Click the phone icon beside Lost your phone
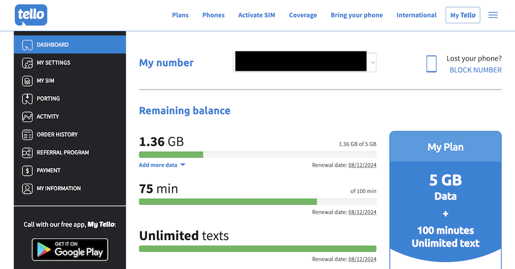Screen dimensions: 515x269 click(431, 64)
